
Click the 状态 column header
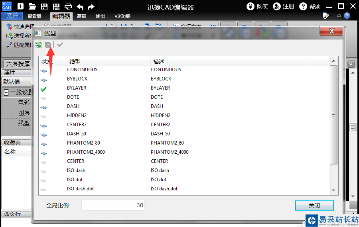point(53,61)
